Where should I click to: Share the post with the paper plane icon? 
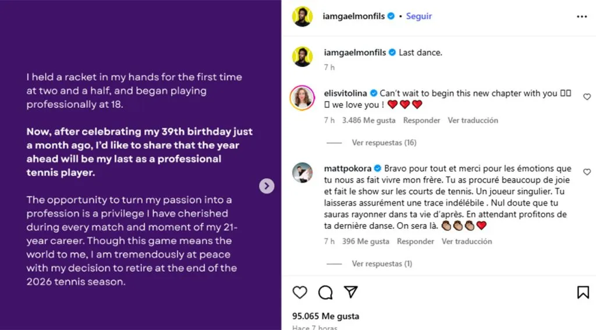pos(350,292)
